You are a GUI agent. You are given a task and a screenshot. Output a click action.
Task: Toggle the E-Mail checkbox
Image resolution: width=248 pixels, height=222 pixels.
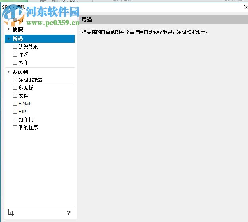point(15,104)
